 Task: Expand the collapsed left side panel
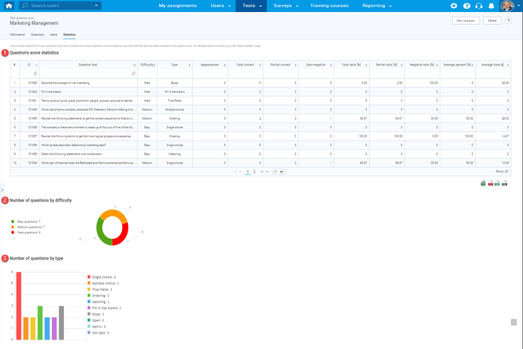(2, 189)
